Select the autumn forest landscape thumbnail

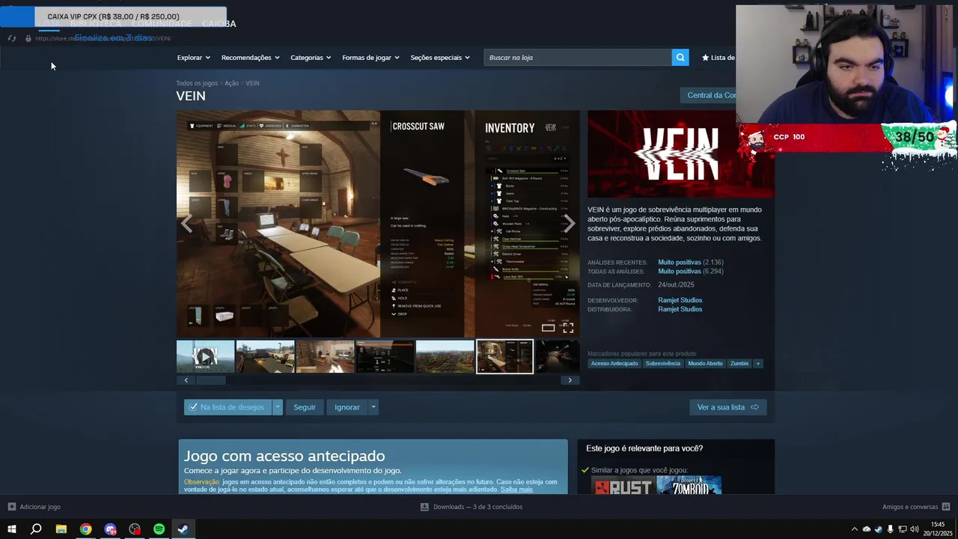click(445, 356)
